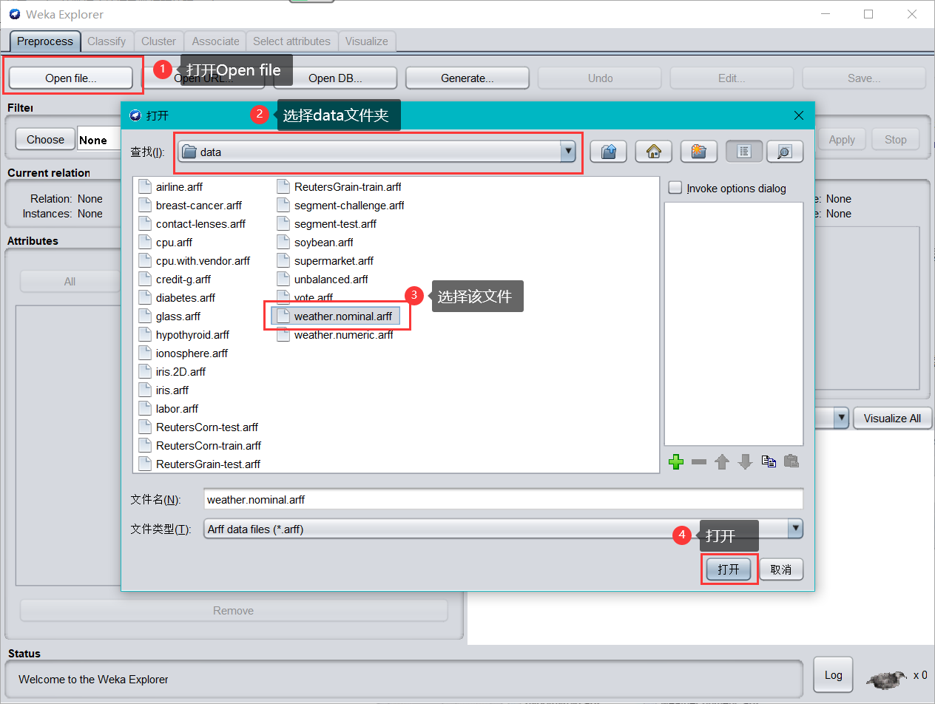Switch to the Preprocess tab
This screenshot has width=935, height=704.
pyautogui.click(x=45, y=41)
